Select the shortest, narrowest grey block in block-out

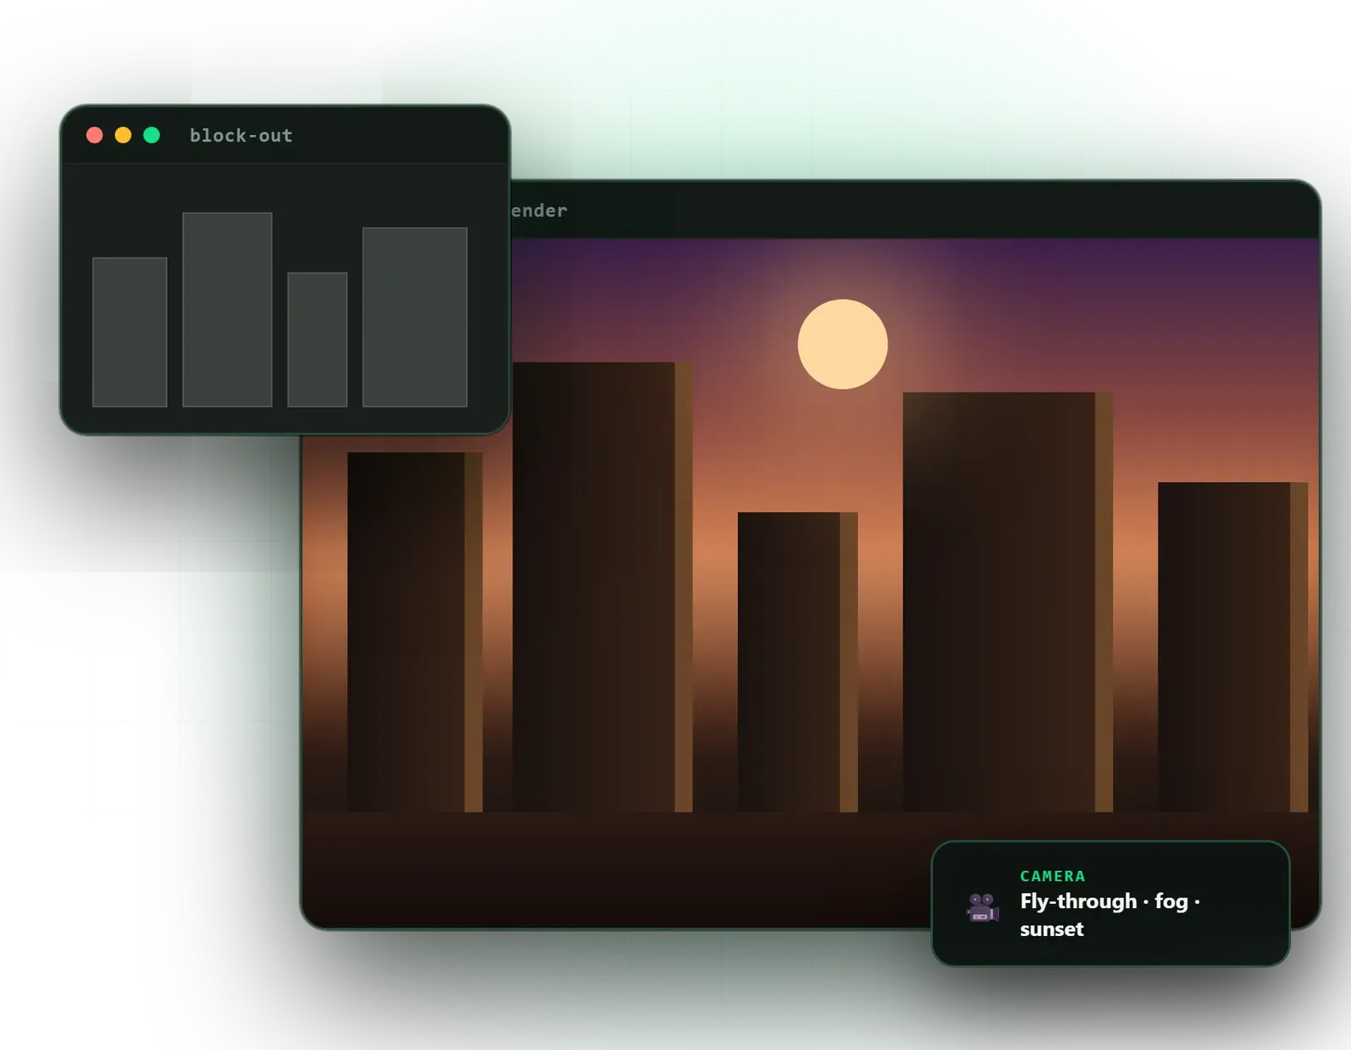317,339
